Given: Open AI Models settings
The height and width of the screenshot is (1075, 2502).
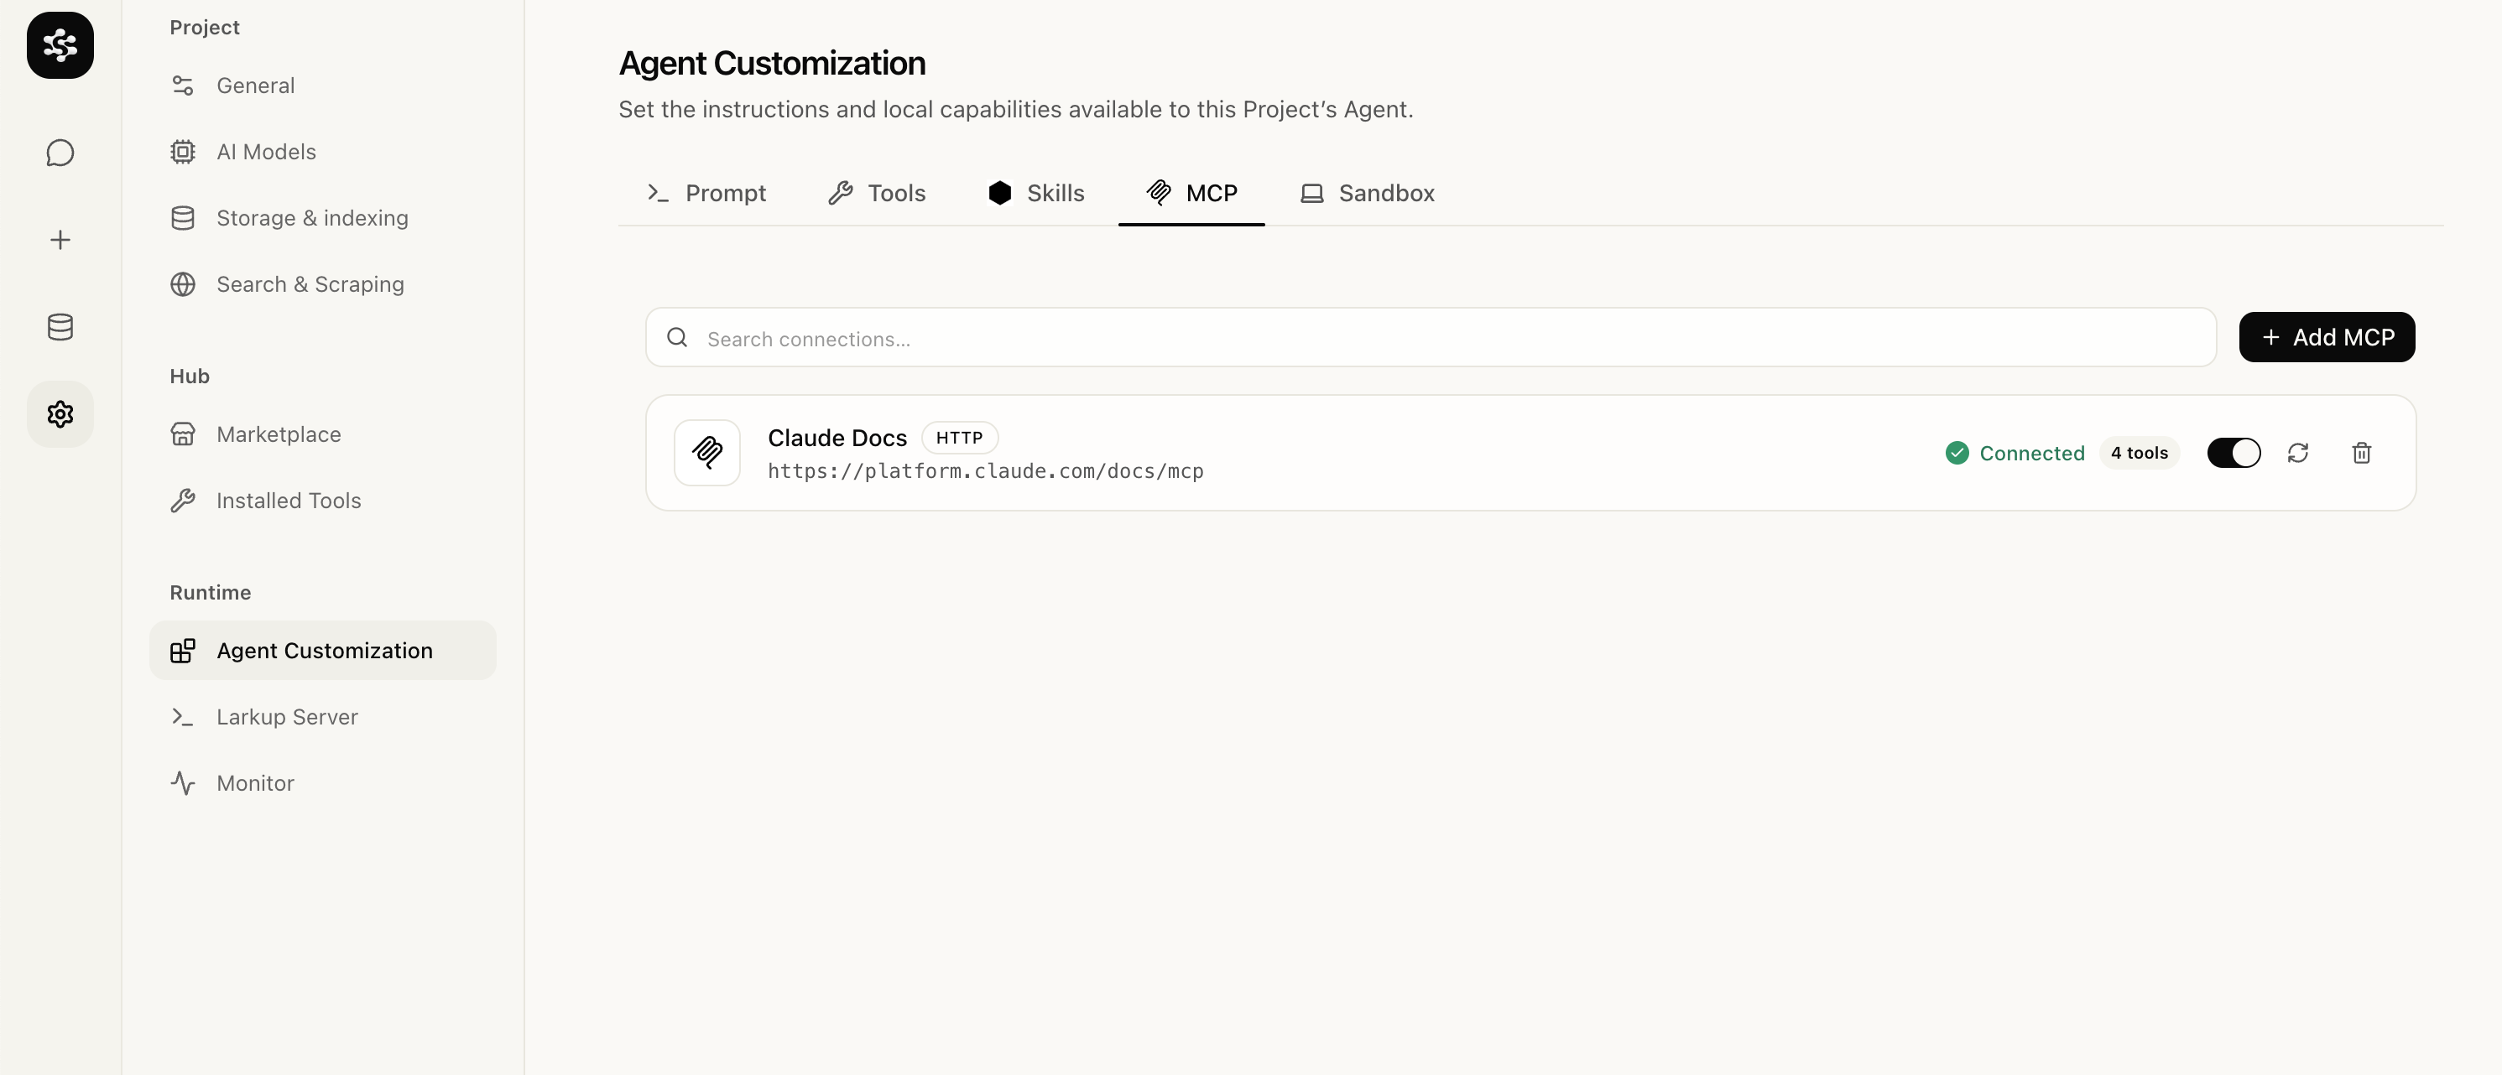Looking at the screenshot, I should point(322,152).
